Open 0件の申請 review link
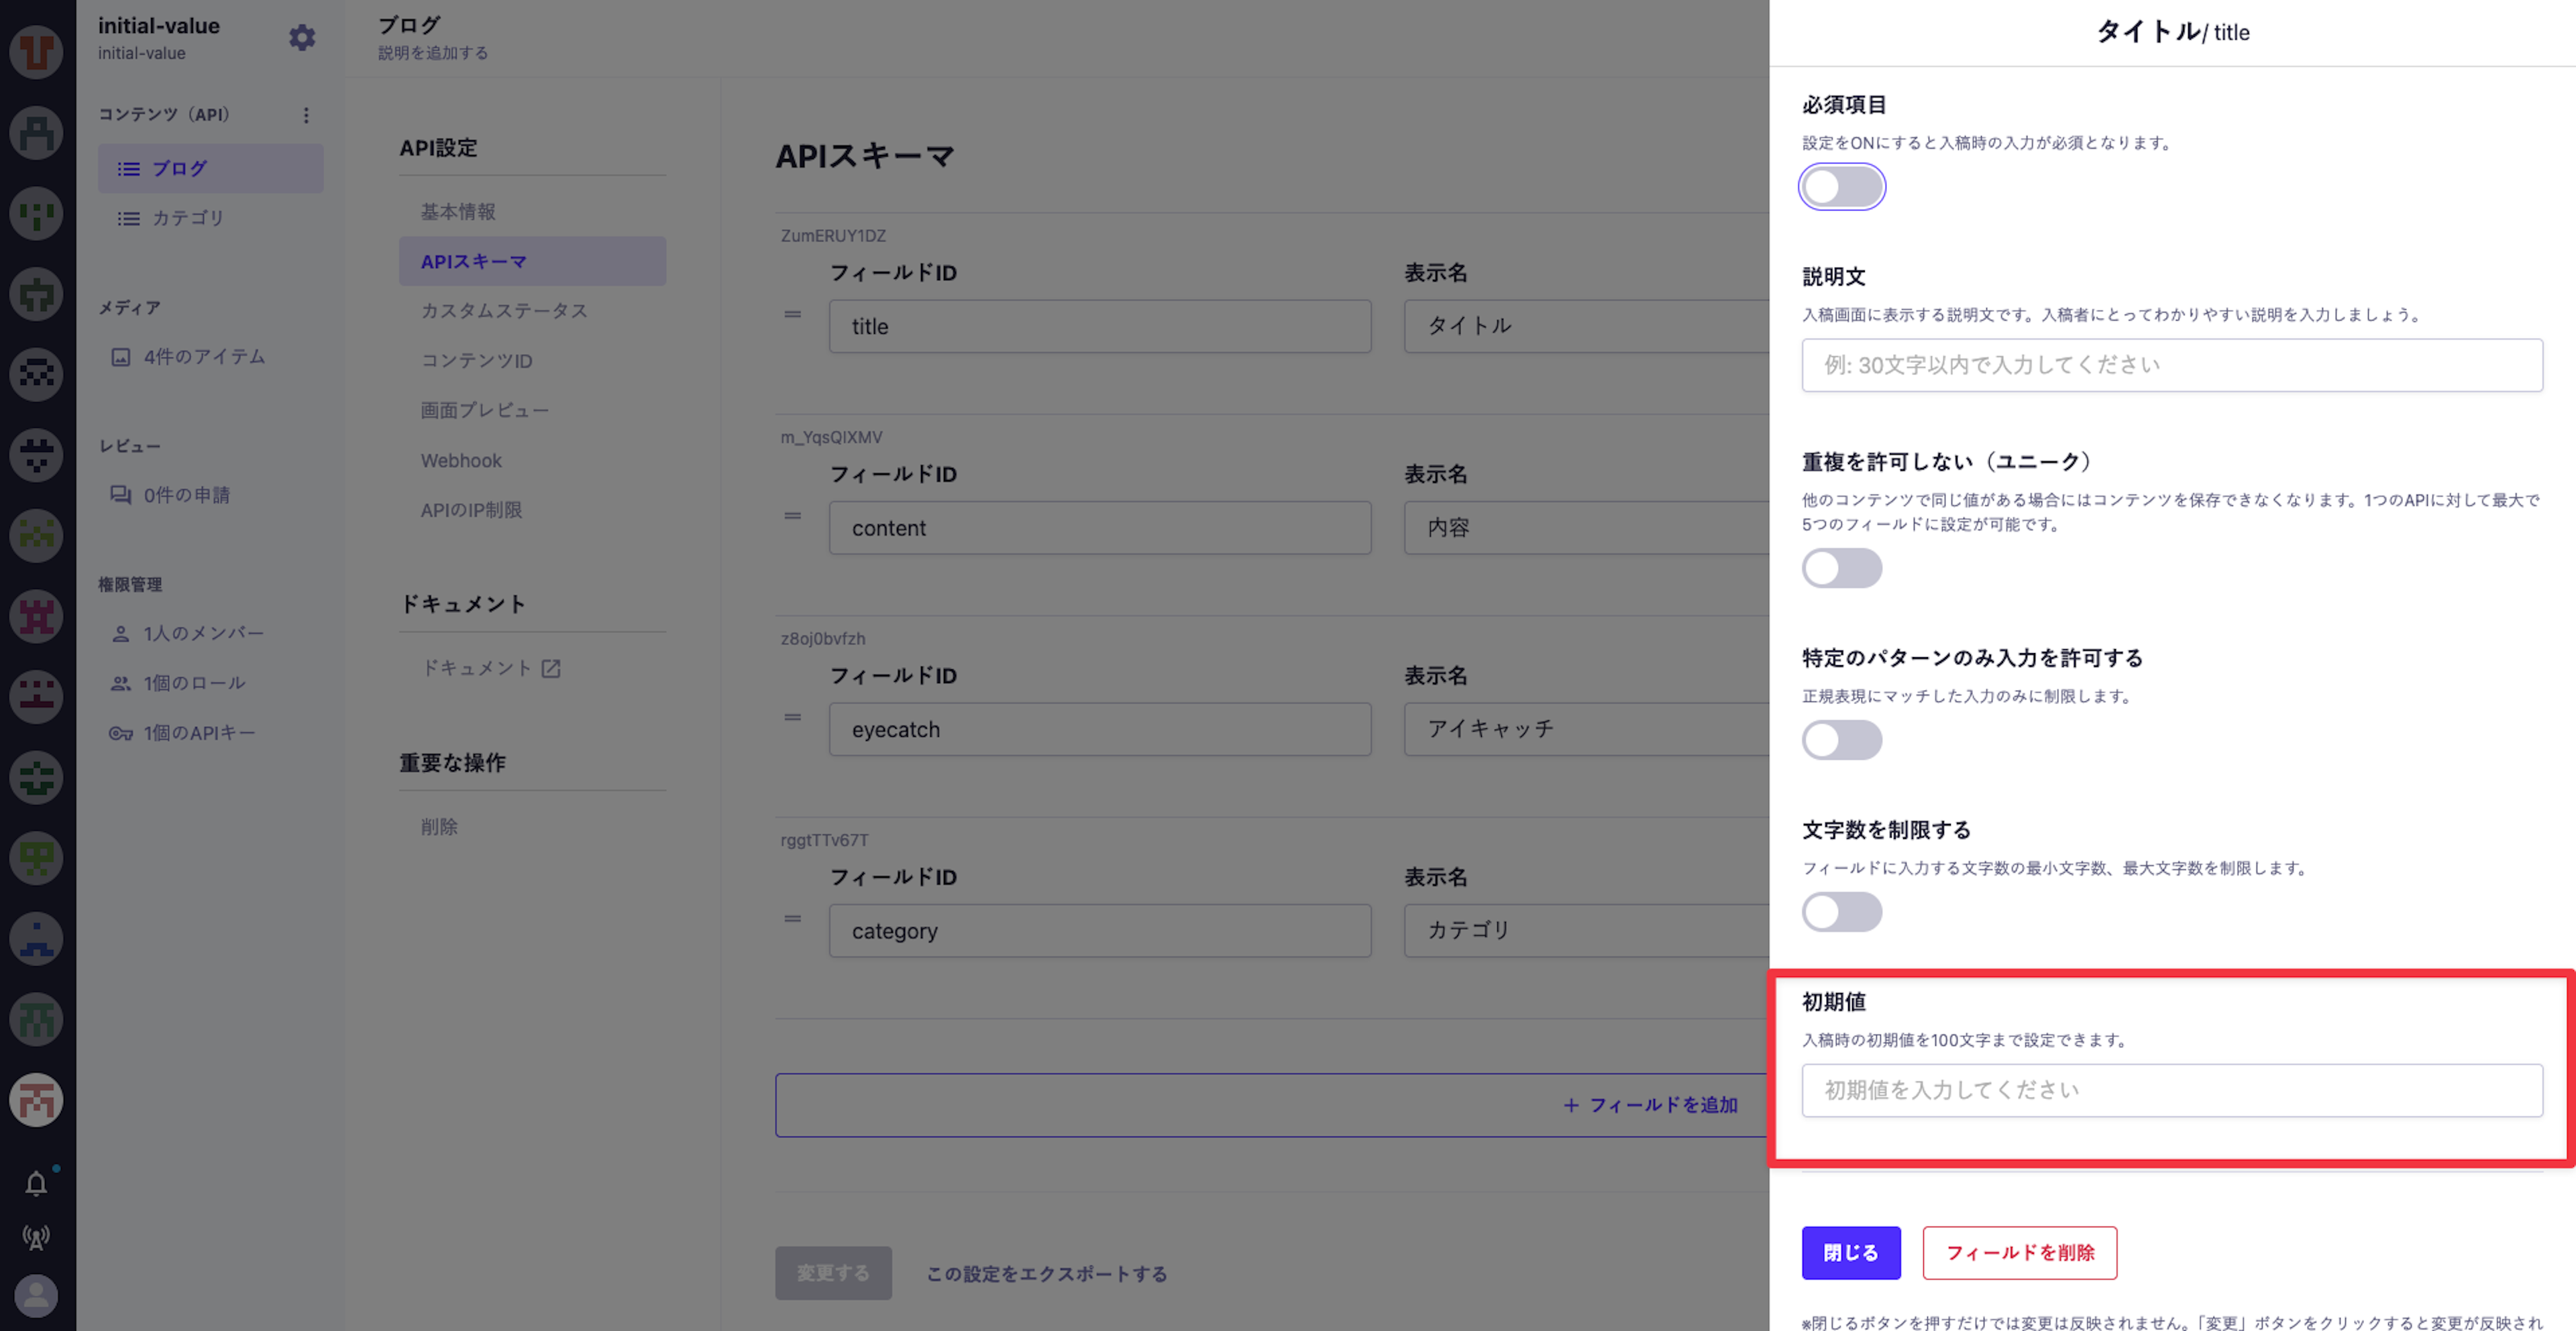2576x1331 pixels. pos(187,495)
